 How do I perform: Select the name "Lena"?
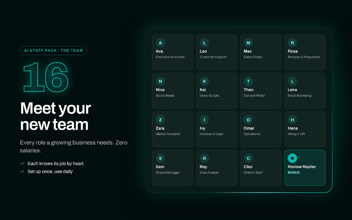[x=292, y=90]
